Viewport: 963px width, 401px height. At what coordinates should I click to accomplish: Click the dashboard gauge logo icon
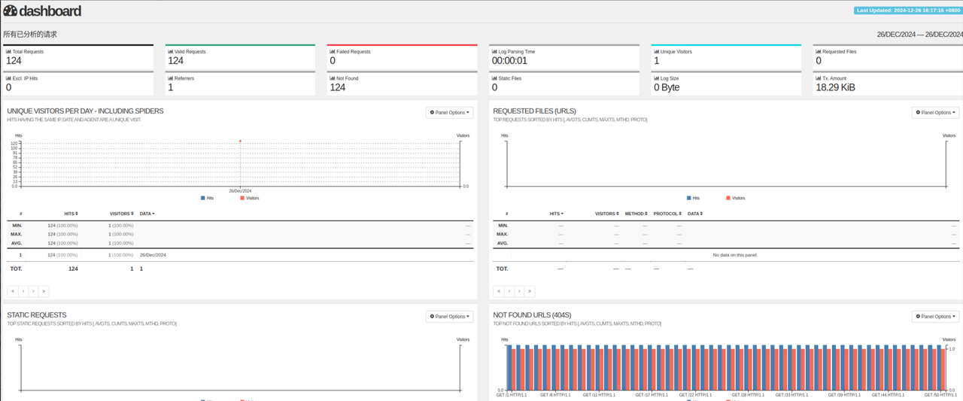(10, 11)
